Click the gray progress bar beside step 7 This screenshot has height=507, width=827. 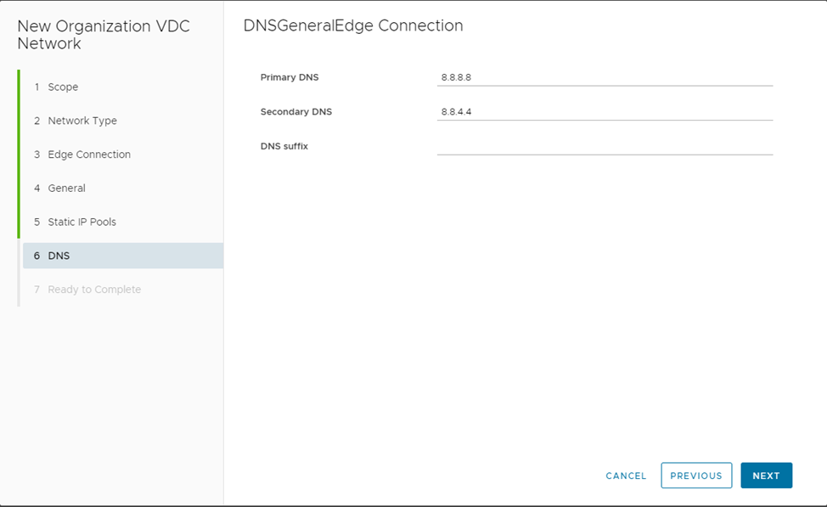(x=19, y=290)
